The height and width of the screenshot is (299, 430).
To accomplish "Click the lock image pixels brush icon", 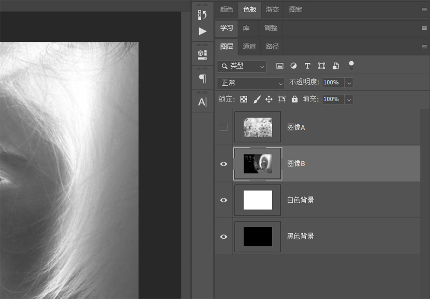I will tap(256, 99).
